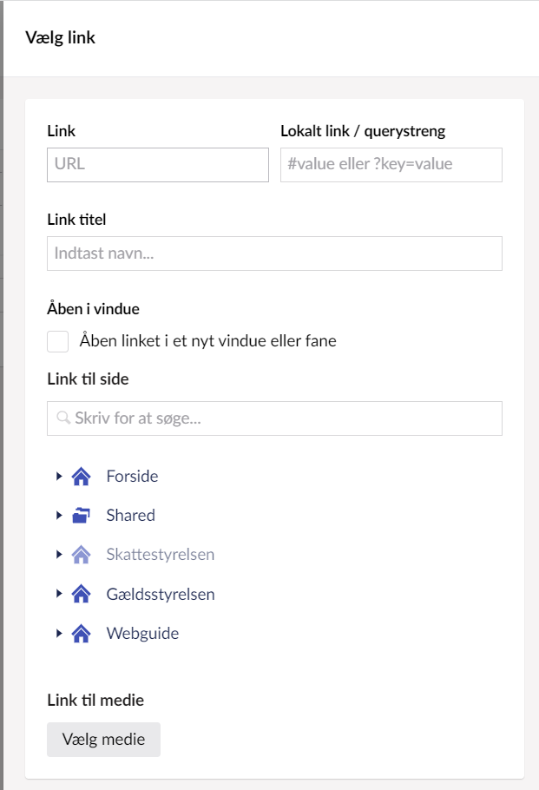Click the Webguide home icon
Viewport: 539px width, 790px height.
pos(81,634)
